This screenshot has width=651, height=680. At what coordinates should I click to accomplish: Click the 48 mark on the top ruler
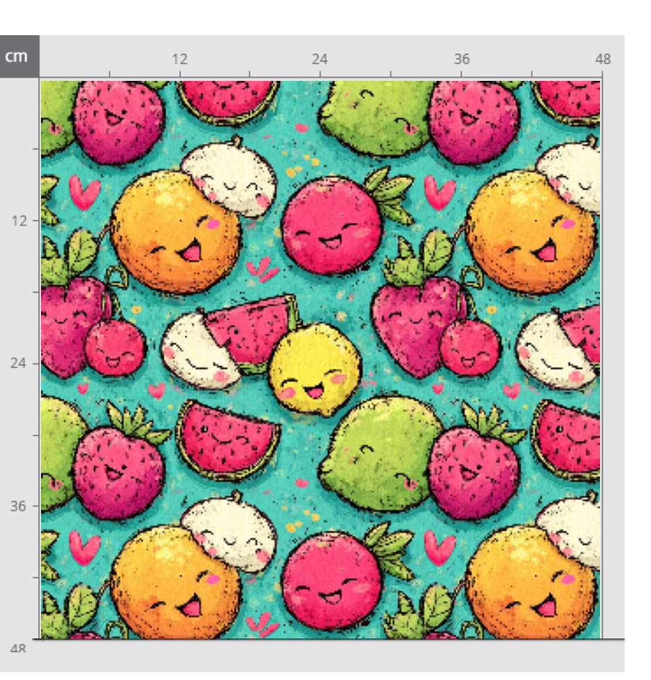click(x=602, y=59)
